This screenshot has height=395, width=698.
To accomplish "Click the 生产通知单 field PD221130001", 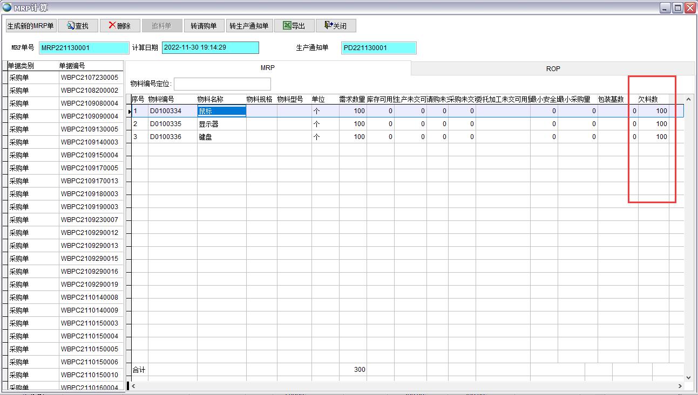I will (x=378, y=48).
